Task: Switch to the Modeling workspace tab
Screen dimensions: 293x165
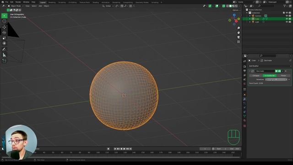Action: point(52,2)
